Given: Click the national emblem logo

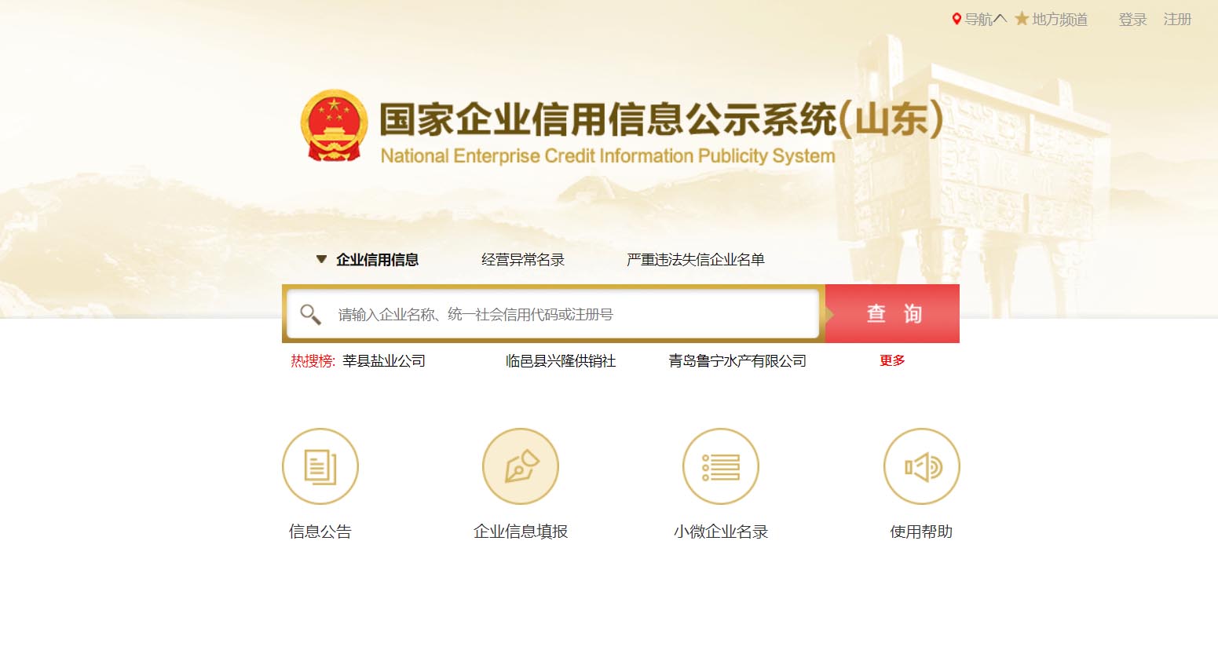Looking at the screenshot, I should pos(334,126).
